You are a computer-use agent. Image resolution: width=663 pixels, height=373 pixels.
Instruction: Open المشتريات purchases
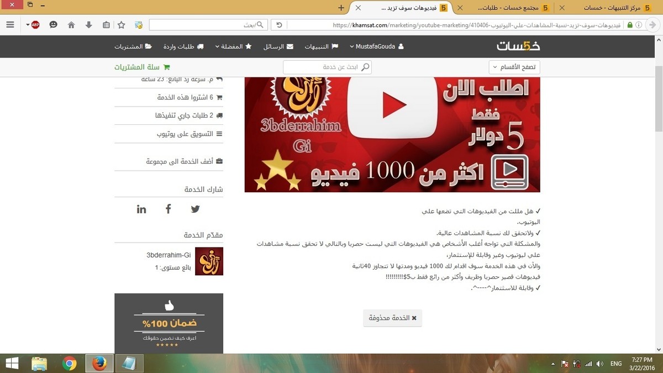(133, 46)
